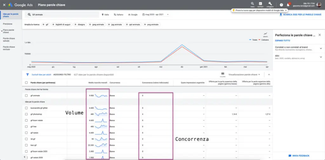Click 'Aggiungi filtro' button
Viewport: 325px width, 160px height.
click(x=62, y=74)
